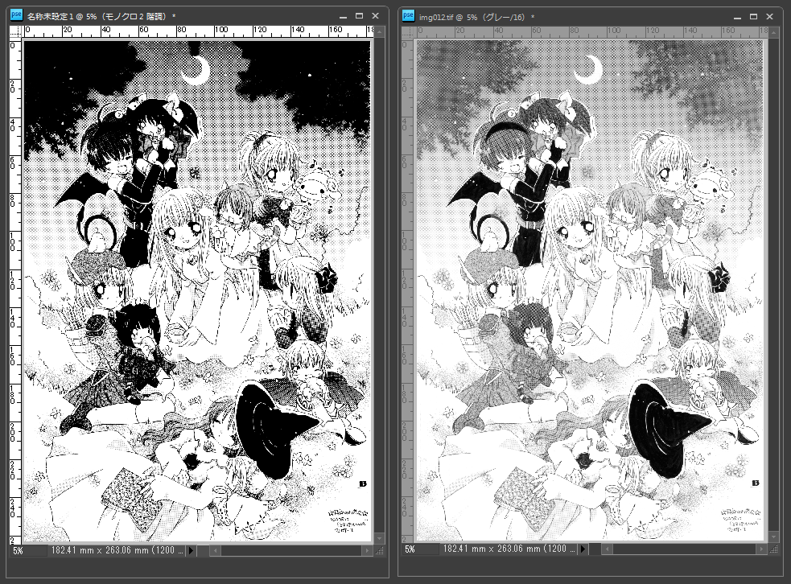The image size is (791, 584).
Task: Click scroll-left arrow in left window
Action: click(x=216, y=551)
